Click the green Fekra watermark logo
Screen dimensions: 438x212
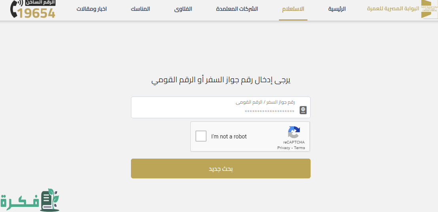[30, 200]
